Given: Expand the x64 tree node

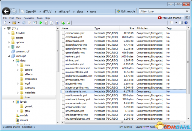Looking at the screenshot, I should [9, 47].
